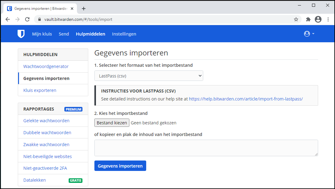335x189 pixels.
Task: Close the Bitwarden browser tab
Action: (x=72, y=9)
